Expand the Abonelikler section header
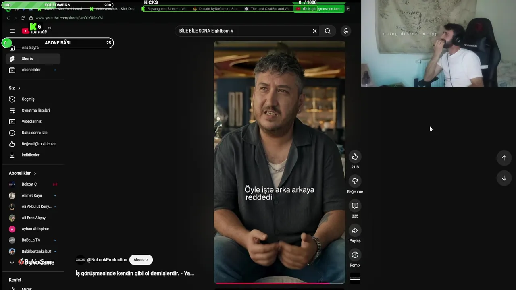This screenshot has height=290, width=516. tap(23, 173)
